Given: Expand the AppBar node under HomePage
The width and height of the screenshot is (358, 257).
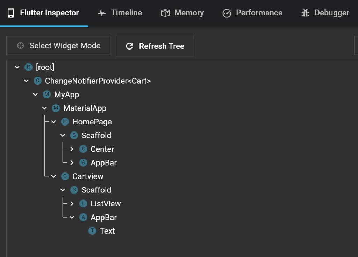Looking at the screenshot, I should 72,163.
